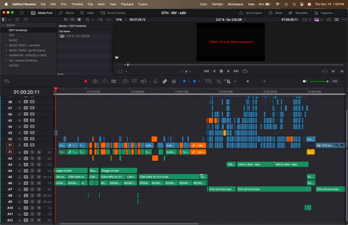Select the arrow Selection Mode tool
Image resolution: width=348 pixels, height=225 pixels.
pyautogui.click(x=86, y=81)
